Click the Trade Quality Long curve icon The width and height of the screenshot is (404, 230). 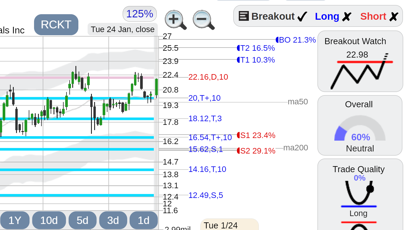359,194
